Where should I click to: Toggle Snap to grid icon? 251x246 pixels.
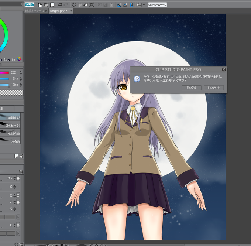pos(131,5)
